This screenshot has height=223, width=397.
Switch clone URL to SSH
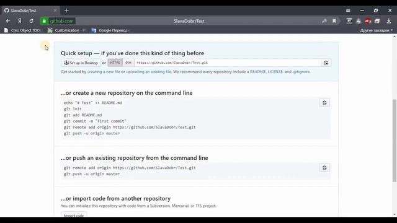pos(128,63)
